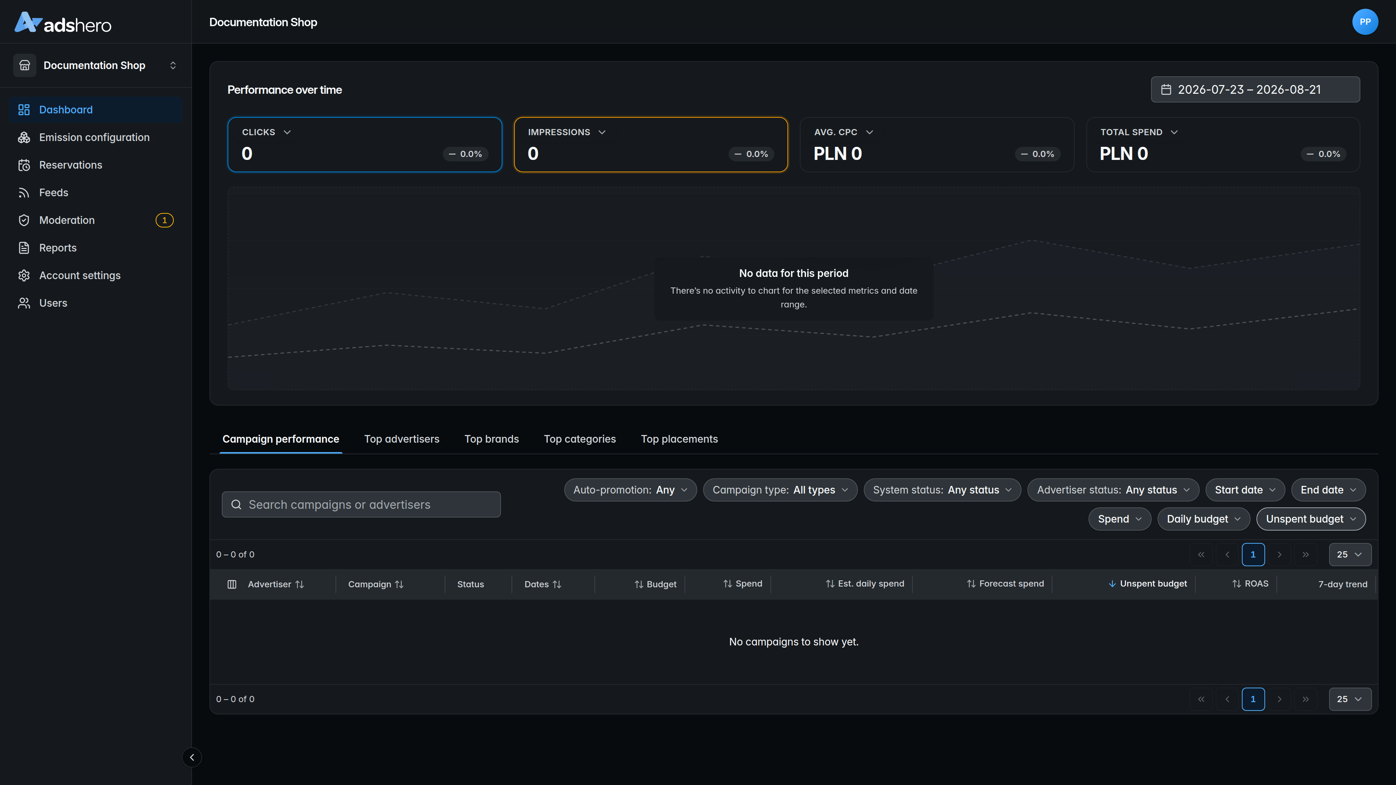Toggle the Total Spend metric card
The width and height of the screenshot is (1396, 785).
[x=1223, y=145]
